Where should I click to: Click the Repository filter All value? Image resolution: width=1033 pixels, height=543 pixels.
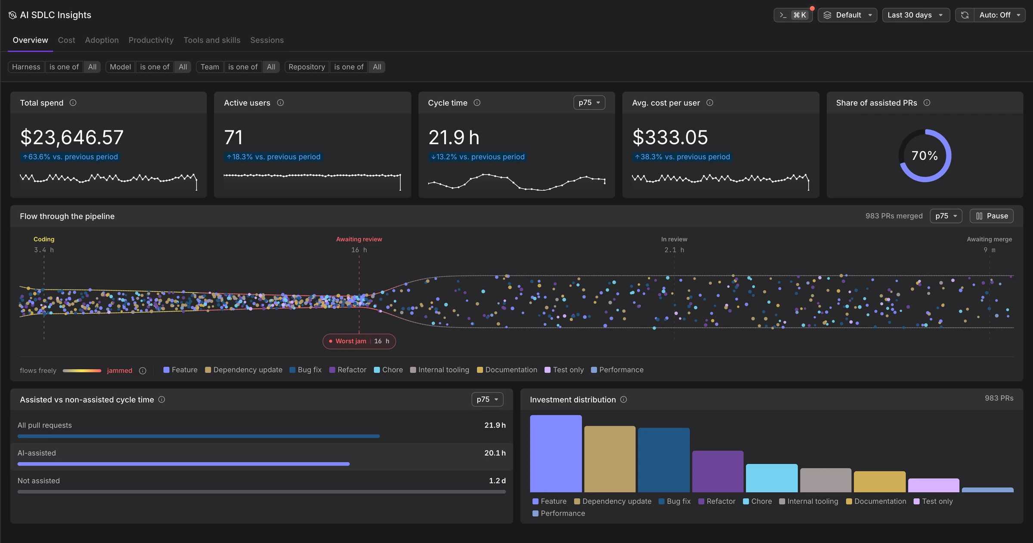[377, 67]
